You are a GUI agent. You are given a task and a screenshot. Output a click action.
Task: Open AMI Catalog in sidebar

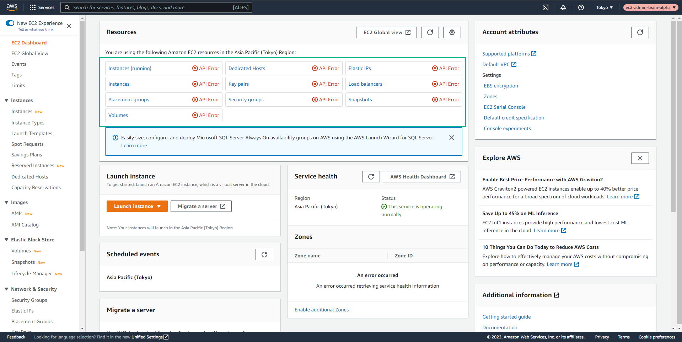pos(25,225)
